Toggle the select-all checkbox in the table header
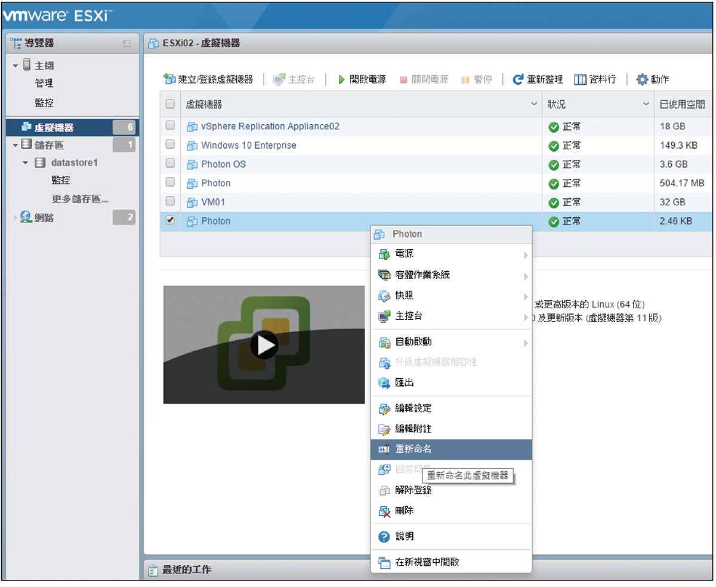This screenshot has height=587, width=716. 170,104
